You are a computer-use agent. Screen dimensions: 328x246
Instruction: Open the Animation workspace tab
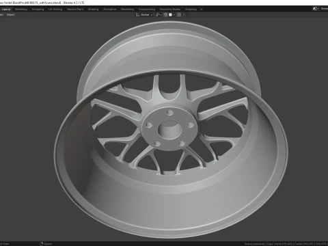point(110,10)
